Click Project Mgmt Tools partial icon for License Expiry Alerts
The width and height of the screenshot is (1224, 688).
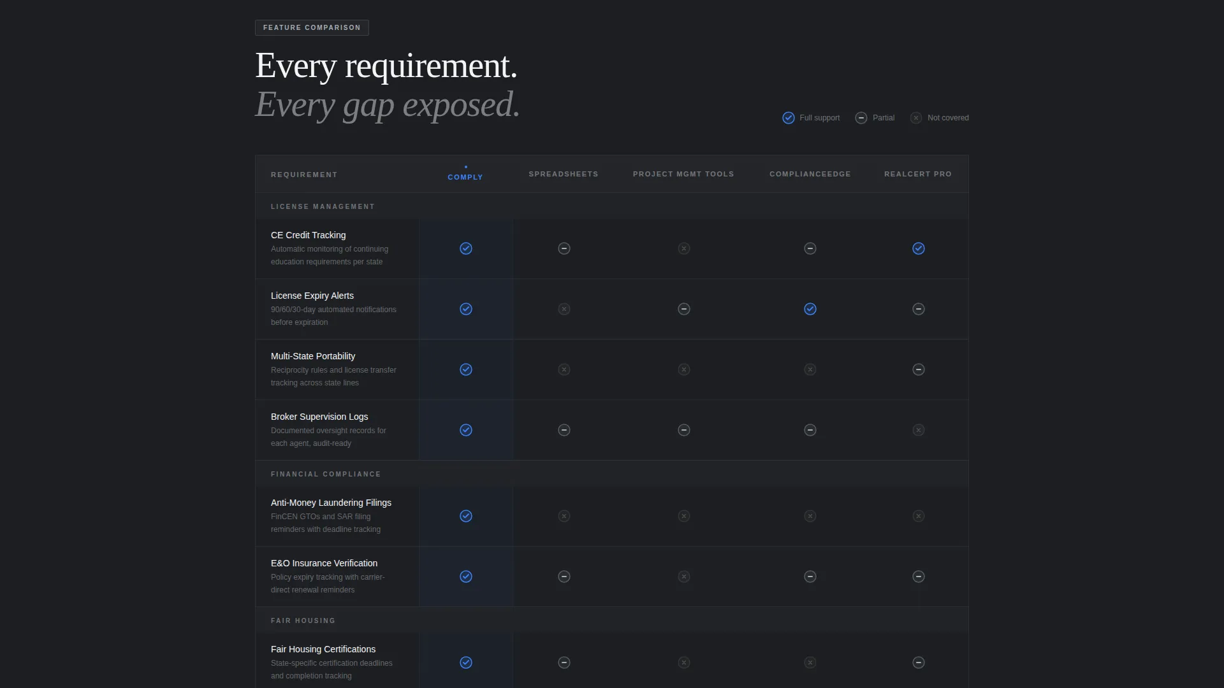coord(684,309)
